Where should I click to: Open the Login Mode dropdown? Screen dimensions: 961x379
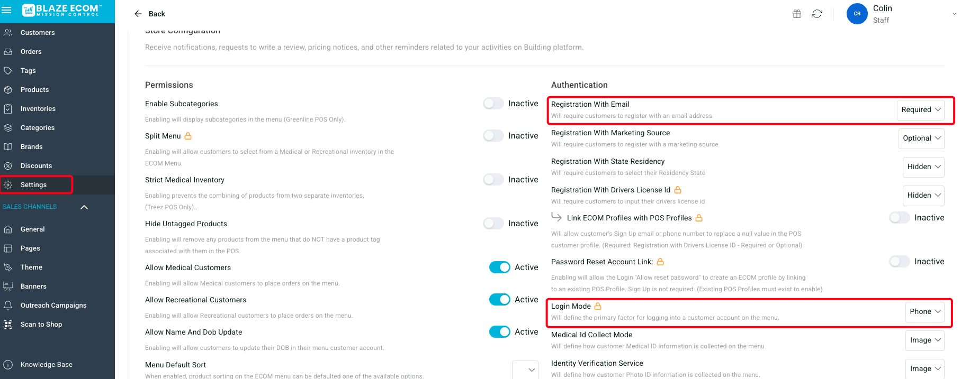924,311
